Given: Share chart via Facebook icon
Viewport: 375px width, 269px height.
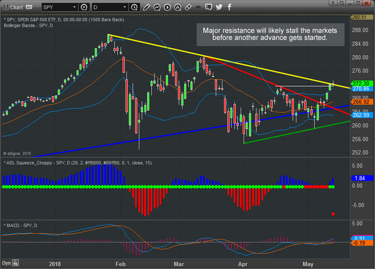Looking at the screenshot, I should [x=229, y=7].
